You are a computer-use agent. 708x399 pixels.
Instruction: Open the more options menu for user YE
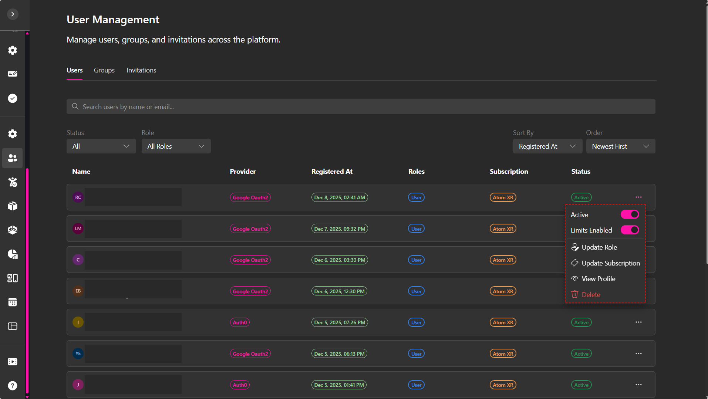click(x=638, y=354)
